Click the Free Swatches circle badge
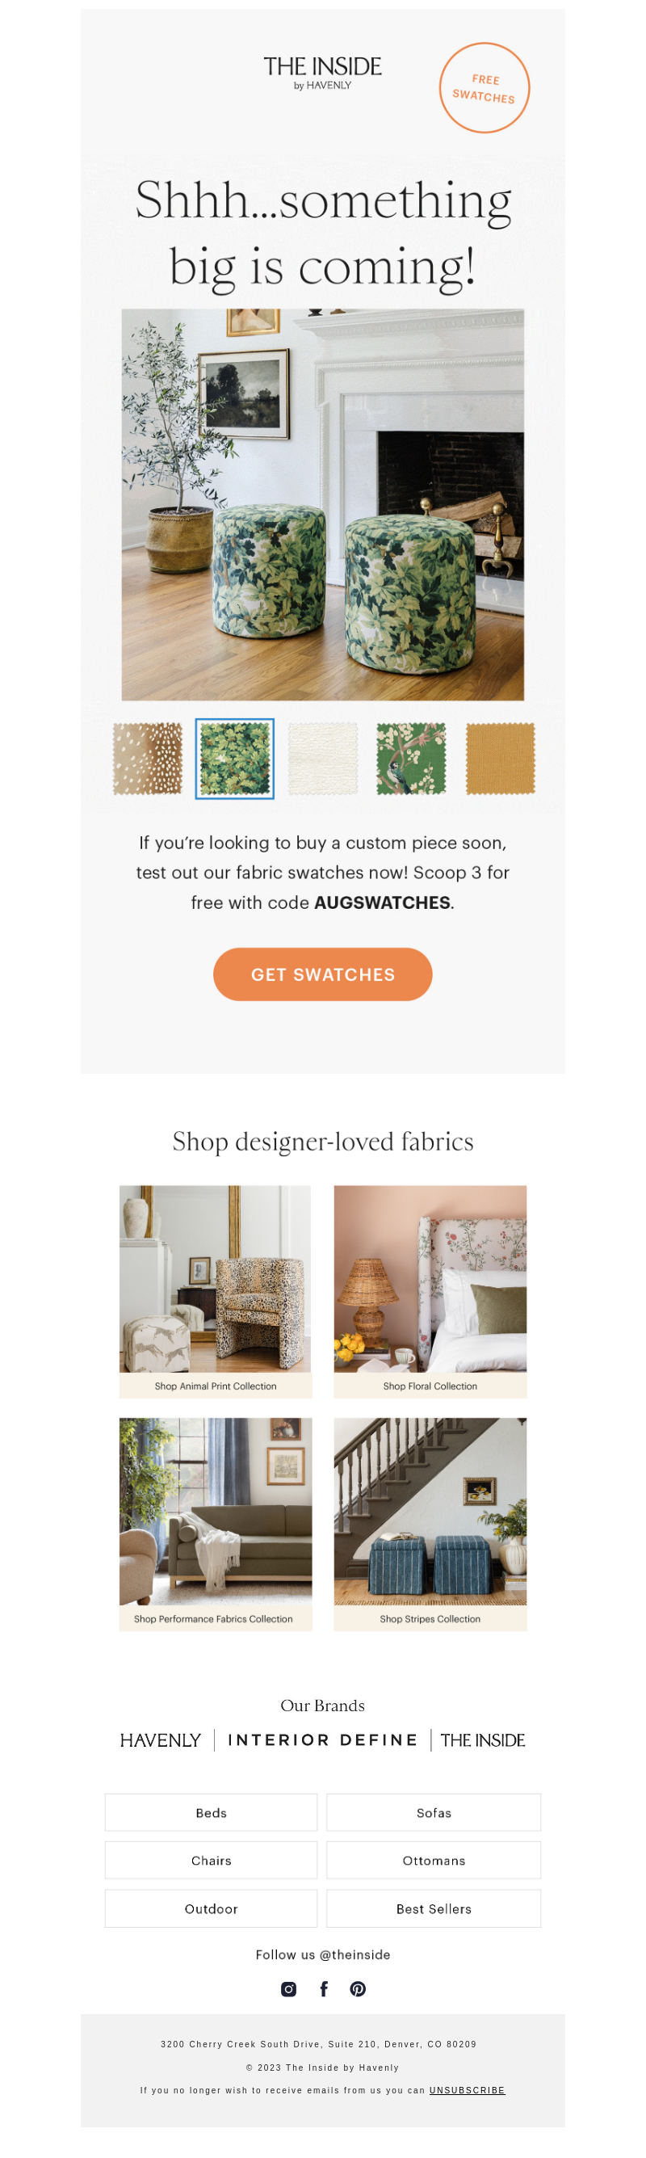Image resolution: width=646 pixels, height=2158 pixels. [x=484, y=88]
